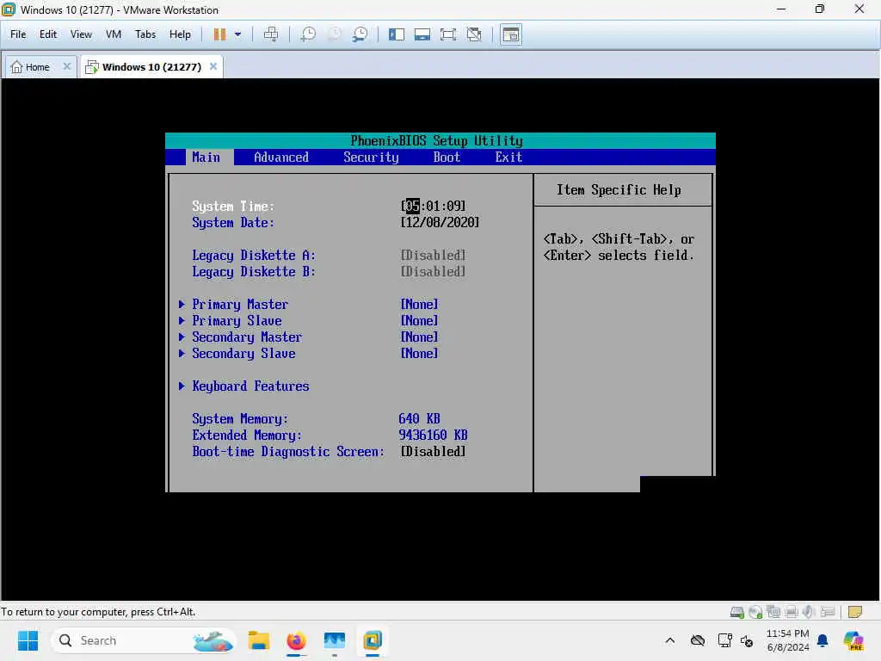Switch to the BIOS Advanced tab
The height and width of the screenshot is (661, 881).
(281, 158)
